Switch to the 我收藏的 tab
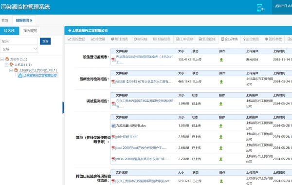 [30, 31]
